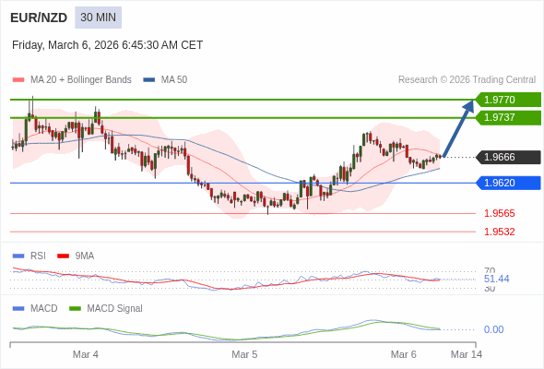The height and width of the screenshot is (369, 544).
Task: Click the green 1.9737 resistance price tag
Action: pos(508,117)
